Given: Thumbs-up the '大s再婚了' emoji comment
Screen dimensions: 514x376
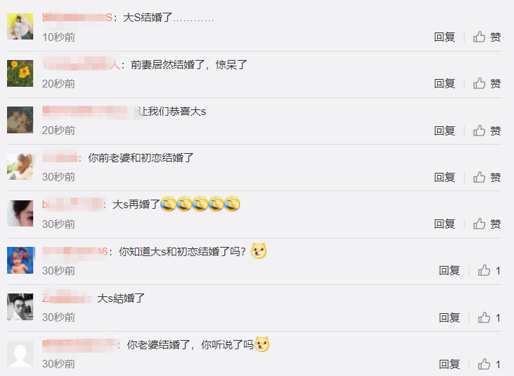Looking at the screenshot, I should tap(486, 224).
